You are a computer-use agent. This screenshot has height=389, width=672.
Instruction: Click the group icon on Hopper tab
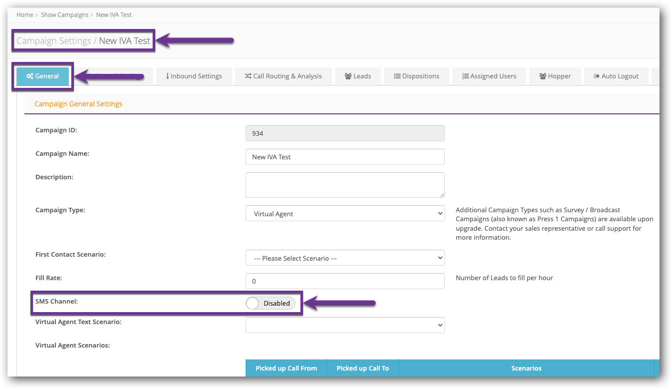click(x=543, y=76)
